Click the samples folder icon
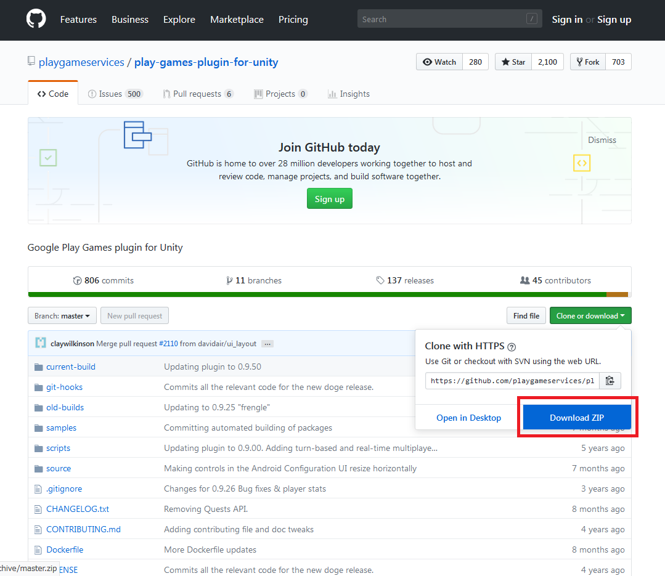 point(39,428)
